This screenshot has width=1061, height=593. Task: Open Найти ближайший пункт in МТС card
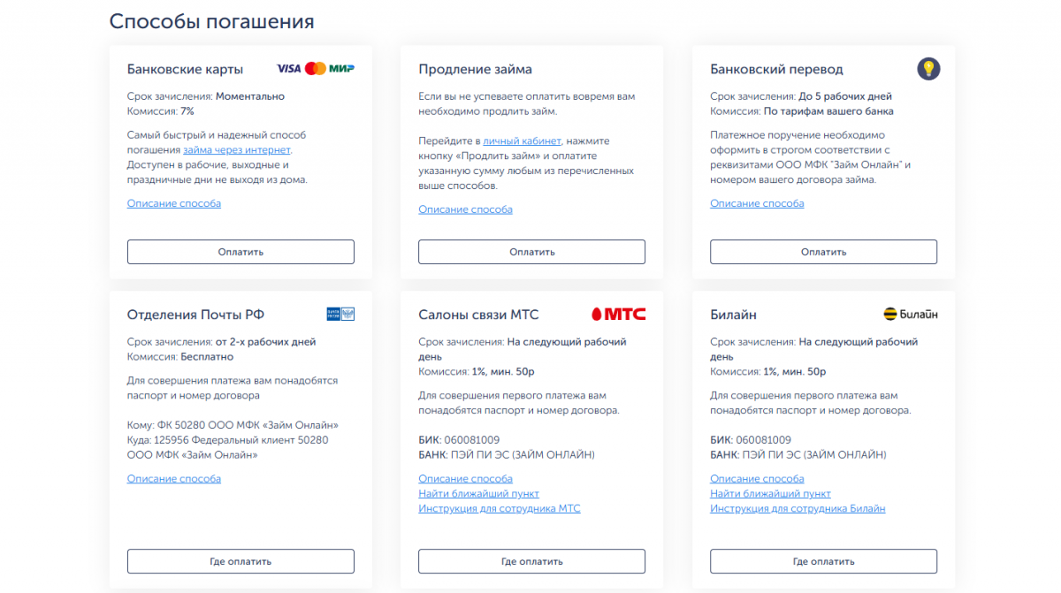pyautogui.click(x=478, y=494)
